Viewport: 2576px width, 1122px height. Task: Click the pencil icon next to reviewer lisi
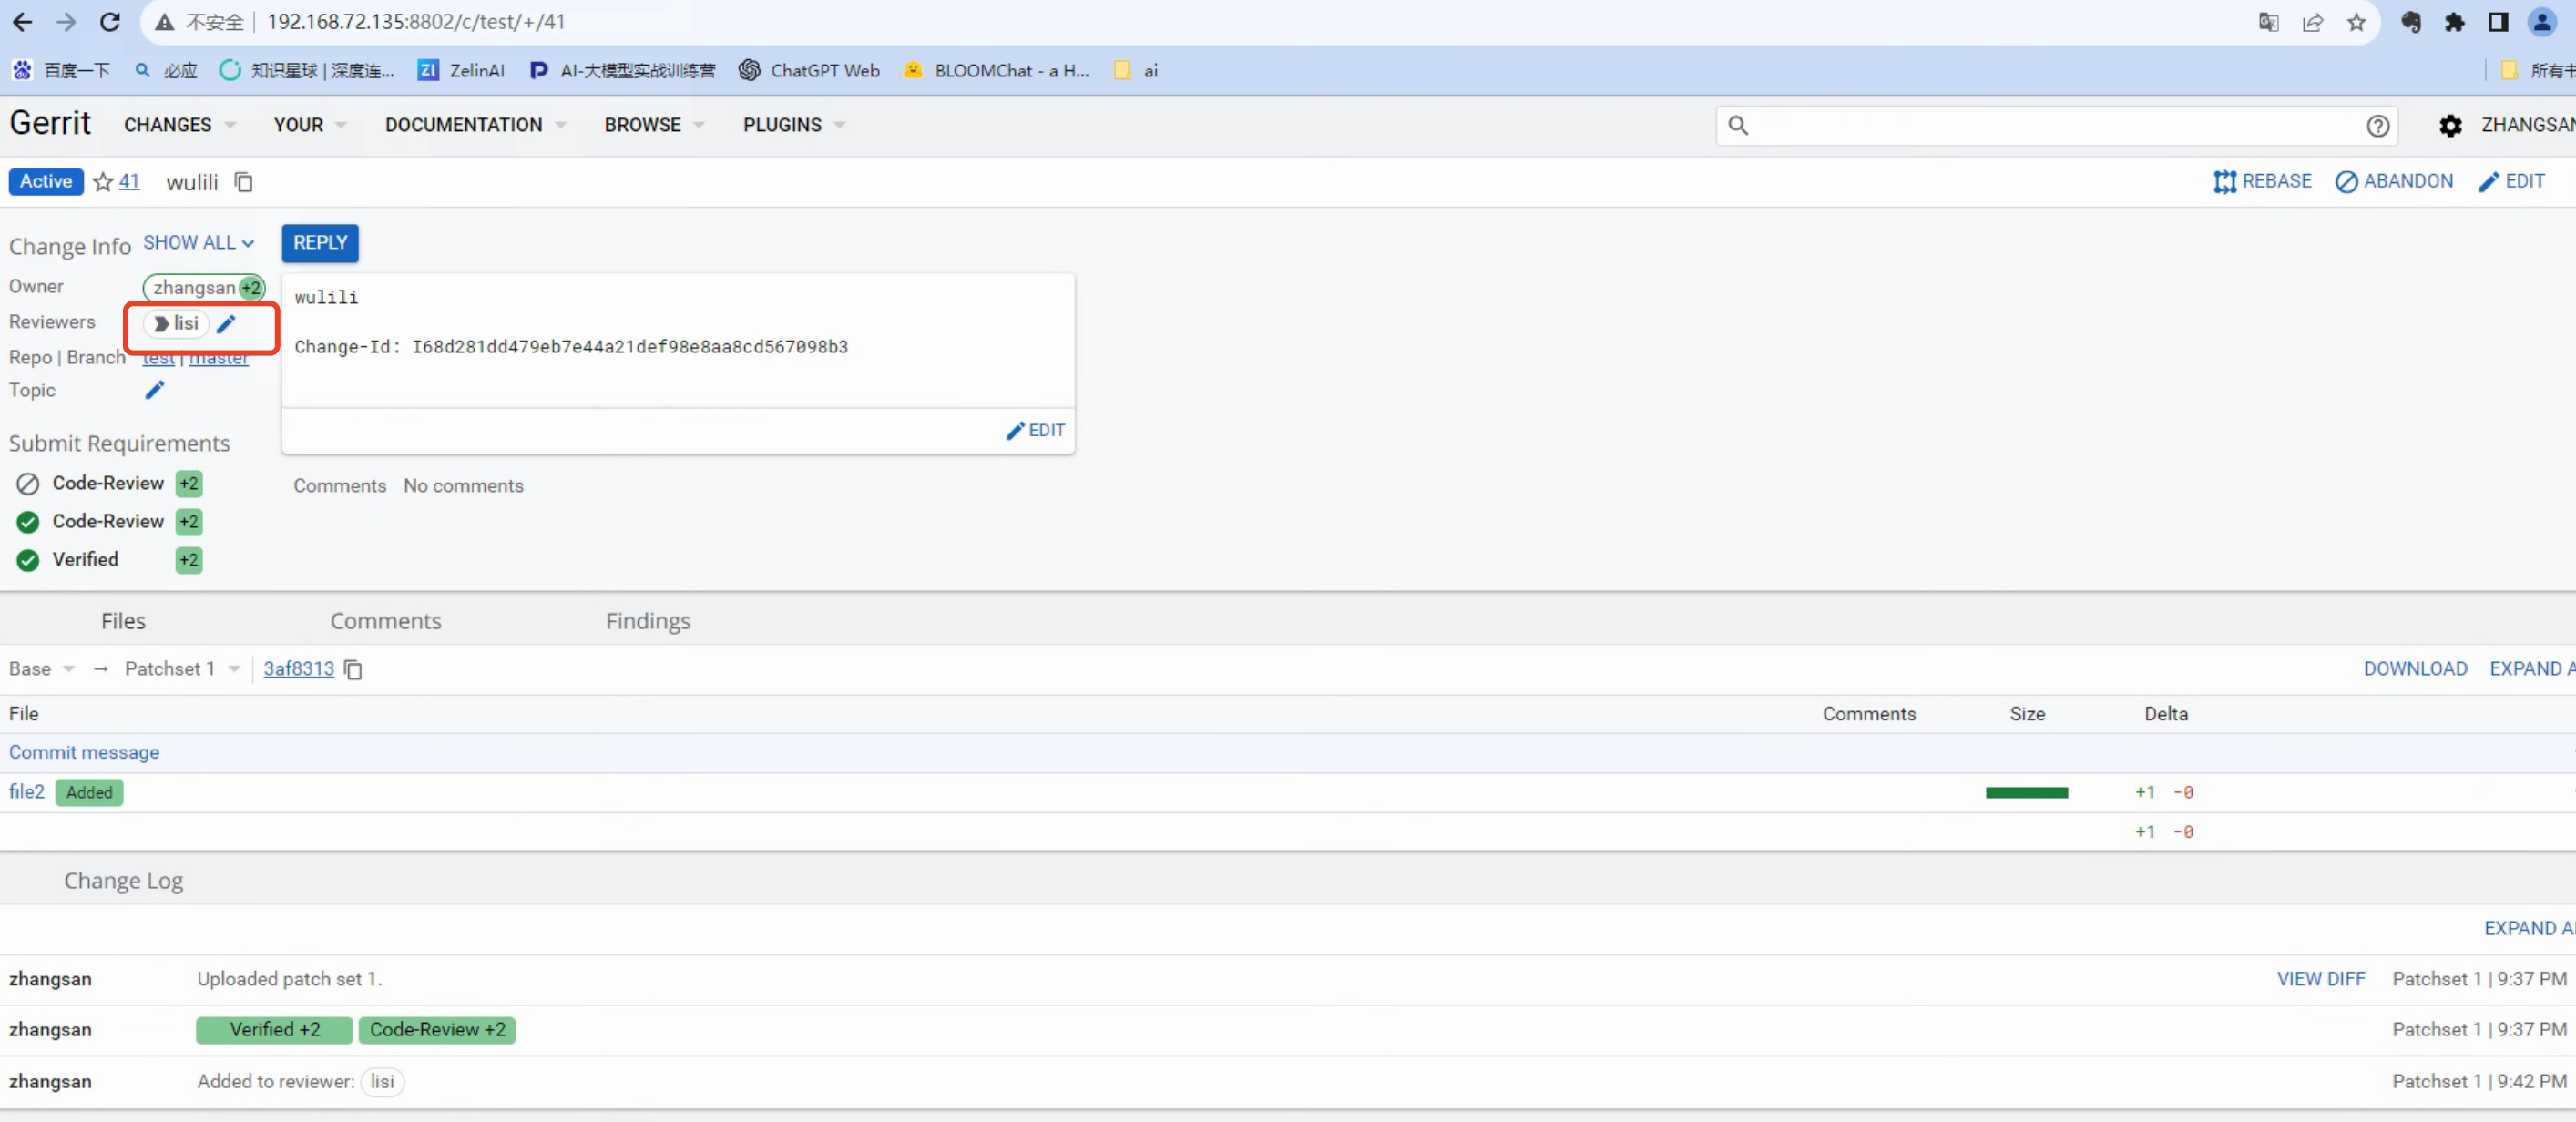[227, 323]
